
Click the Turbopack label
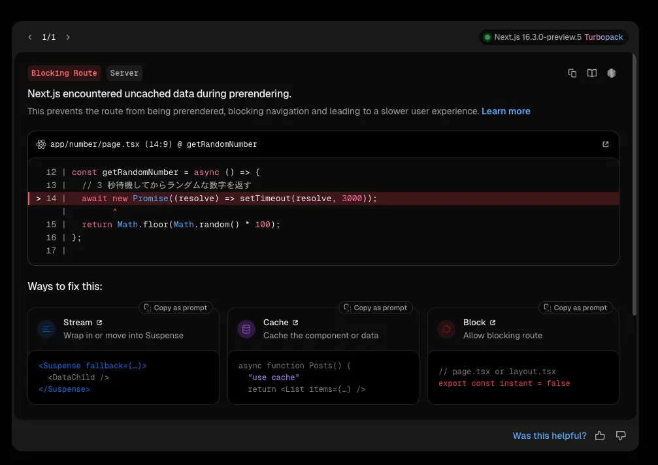point(604,37)
